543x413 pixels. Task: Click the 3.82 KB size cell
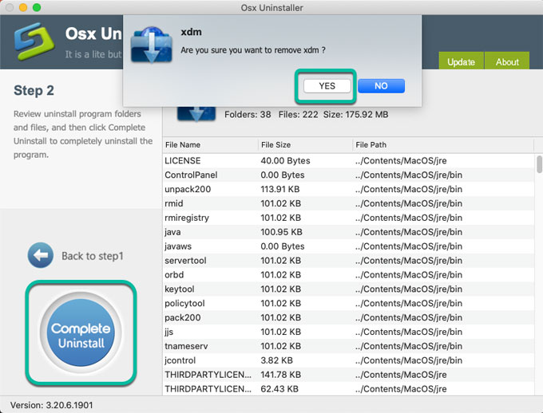coord(276,360)
